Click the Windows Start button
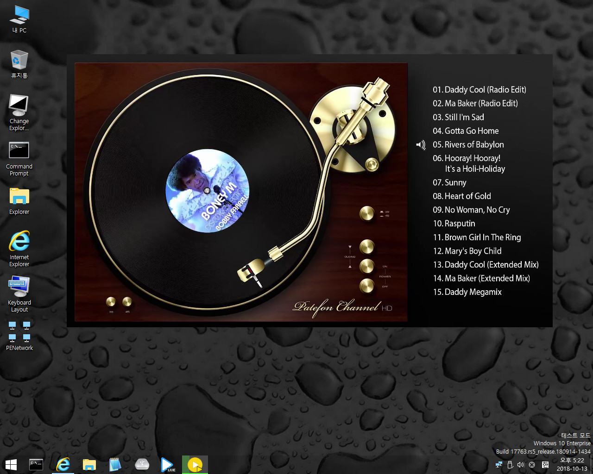This screenshot has width=593, height=474. pyautogui.click(x=11, y=464)
